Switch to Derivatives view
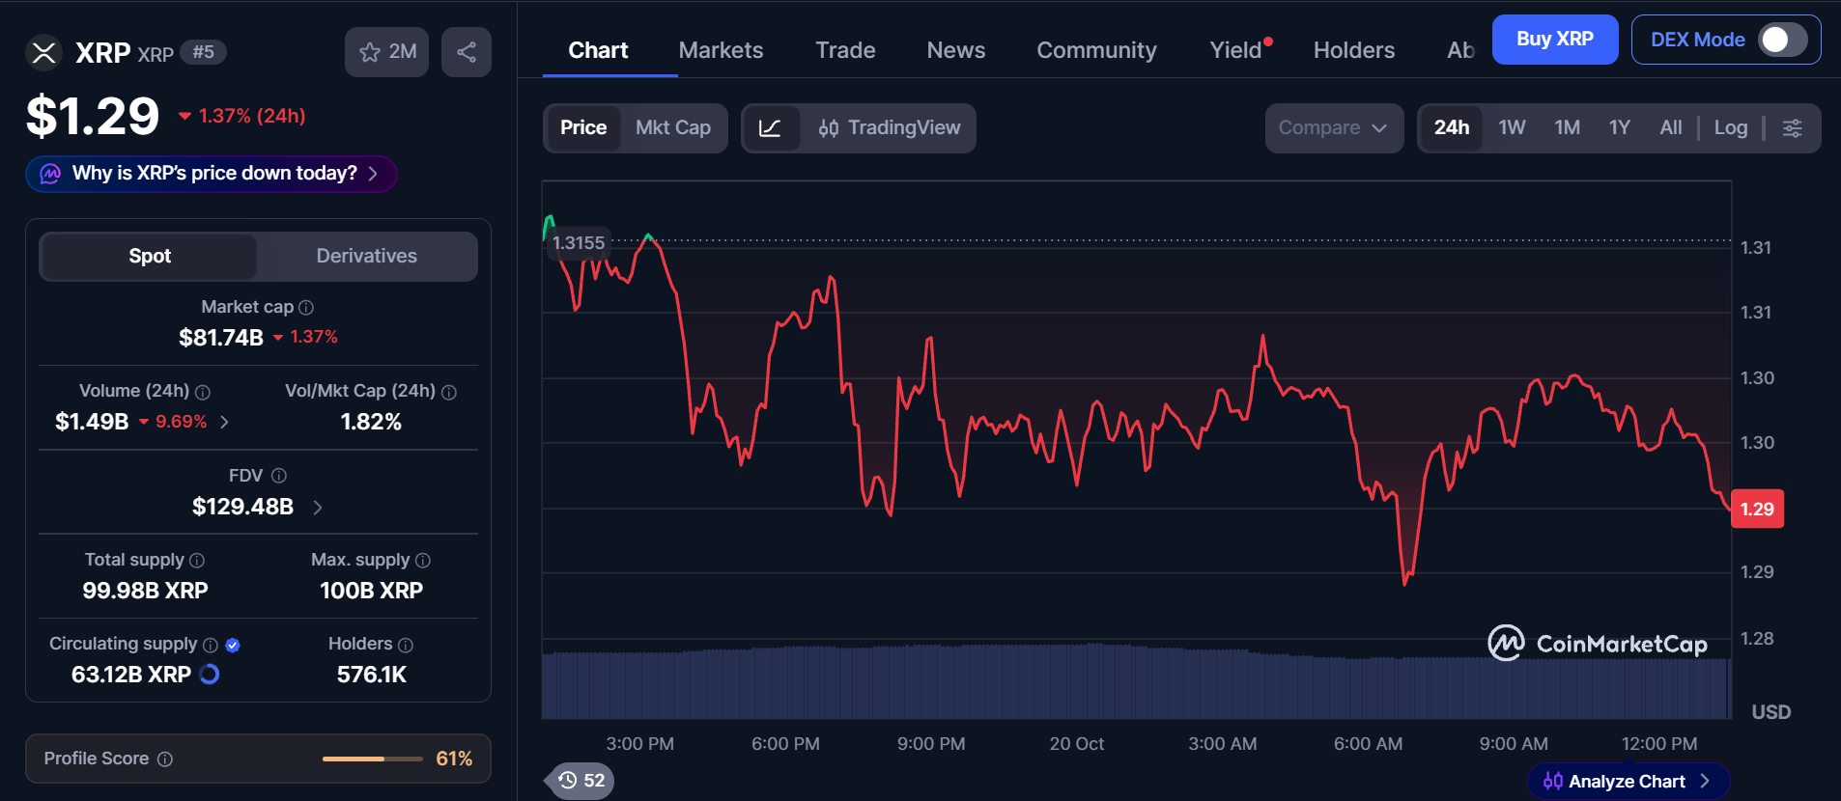Screen dimensions: 1841x801 [x=367, y=256]
